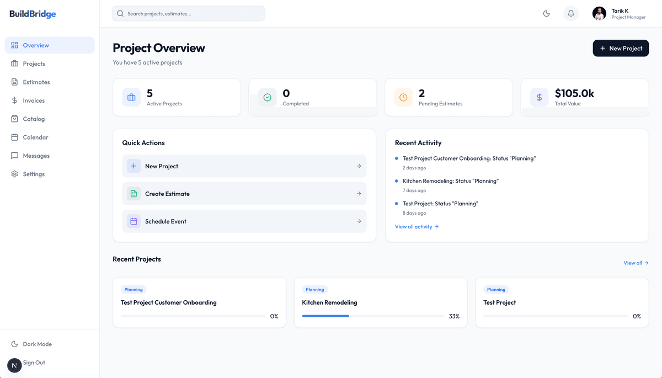The width and height of the screenshot is (662, 378).
Task: Open Settings from the sidebar
Action: pos(33,173)
